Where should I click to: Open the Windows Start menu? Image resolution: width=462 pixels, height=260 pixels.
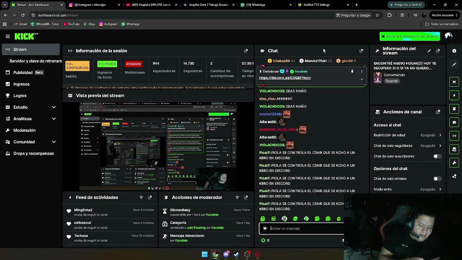click(x=205, y=255)
